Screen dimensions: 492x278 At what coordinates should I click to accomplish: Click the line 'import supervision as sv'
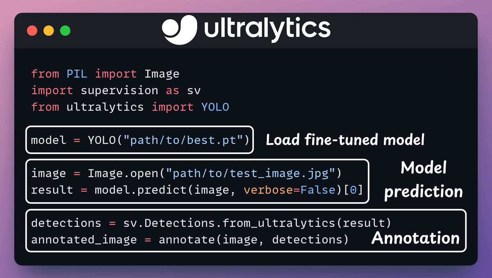116,90
